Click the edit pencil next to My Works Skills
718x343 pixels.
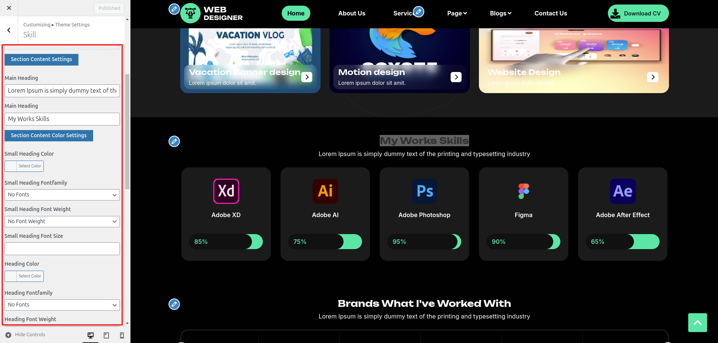pos(174,141)
